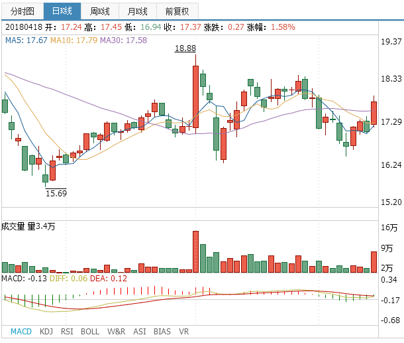Click the MACD: -0.13 readout
The height and width of the screenshot is (343, 404).
[x=25, y=279]
